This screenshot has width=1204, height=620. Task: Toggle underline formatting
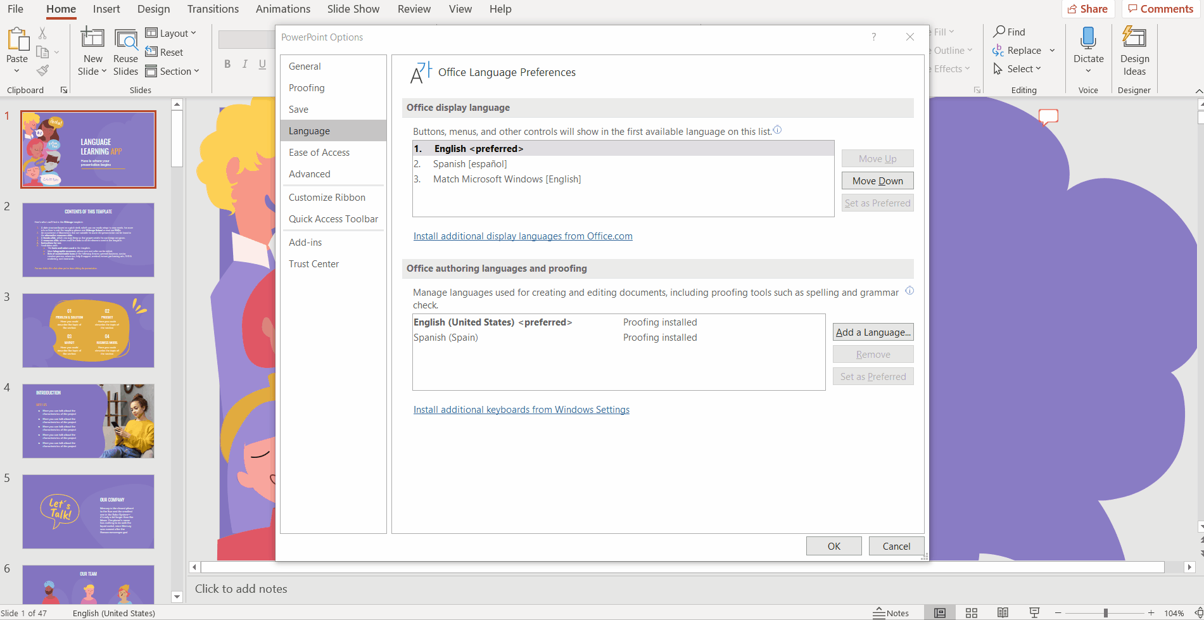(262, 63)
